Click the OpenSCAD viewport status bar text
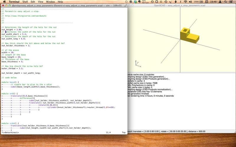Viewport: 236px width, 147px height. tap(166, 131)
